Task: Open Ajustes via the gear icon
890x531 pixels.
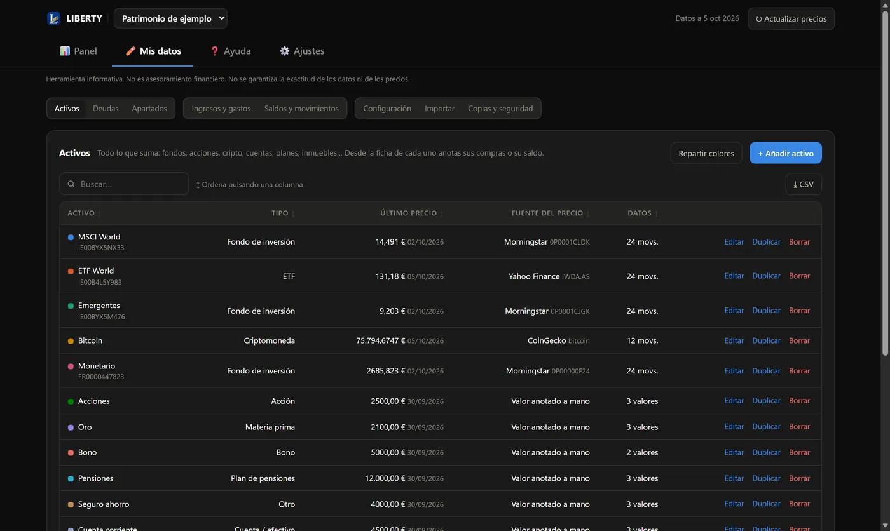Action: point(285,51)
